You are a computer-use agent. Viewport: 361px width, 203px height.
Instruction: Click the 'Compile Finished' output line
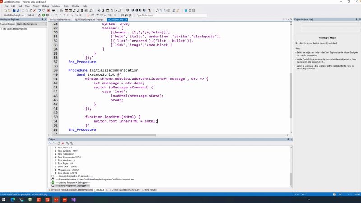[x=74, y=176]
